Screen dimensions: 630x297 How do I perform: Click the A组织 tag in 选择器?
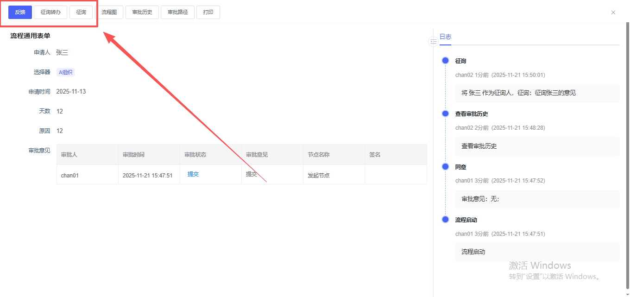pos(65,72)
